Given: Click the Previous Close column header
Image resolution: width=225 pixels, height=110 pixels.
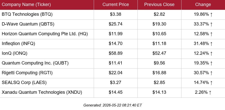Looking at the screenshot, I should (159, 4).
